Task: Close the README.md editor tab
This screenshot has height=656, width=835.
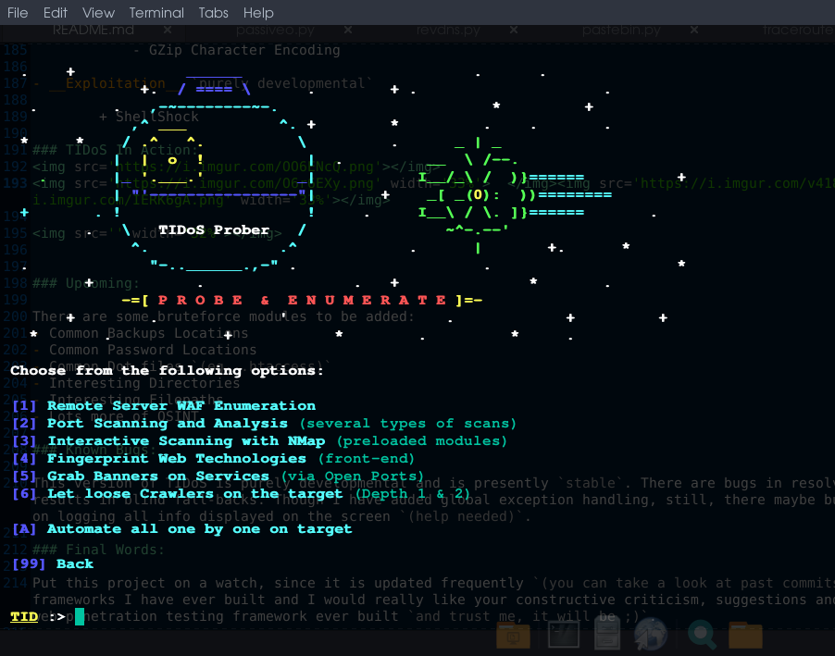Action: (168, 30)
